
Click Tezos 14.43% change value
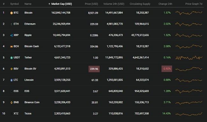tap(167, 113)
